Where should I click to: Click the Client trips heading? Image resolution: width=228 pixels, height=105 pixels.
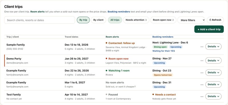(x=13, y=7)
